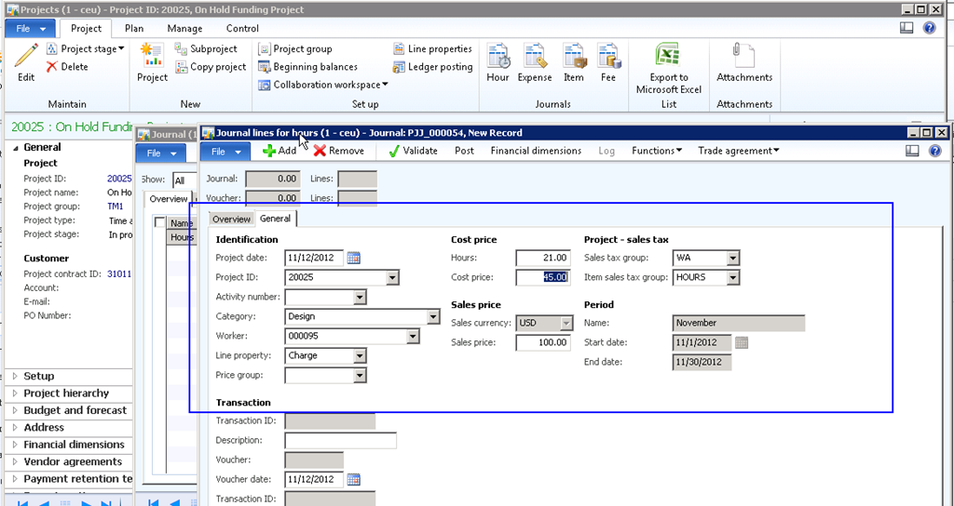Click the Validate checkmark button
Screen dimensions: 954x506
coord(411,151)
